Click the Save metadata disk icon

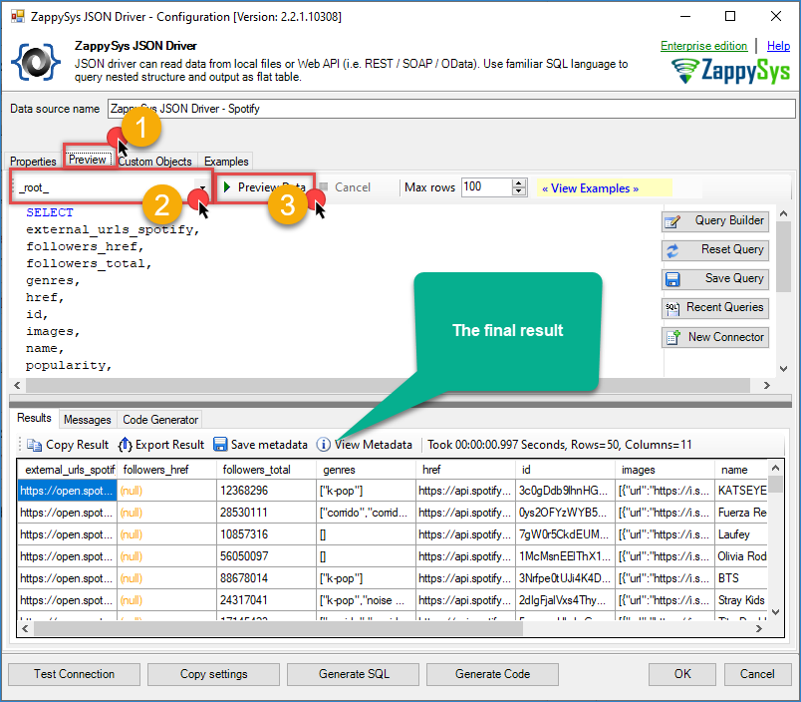(x=220, y=445)
